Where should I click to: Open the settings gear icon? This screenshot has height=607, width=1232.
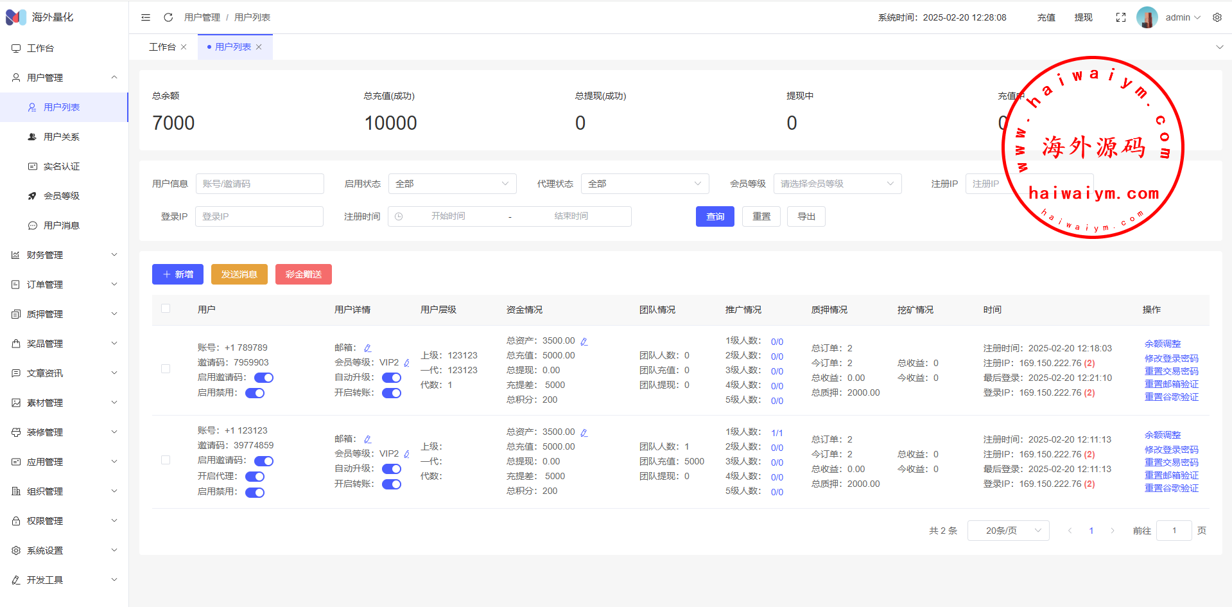tap(1217, 17)
